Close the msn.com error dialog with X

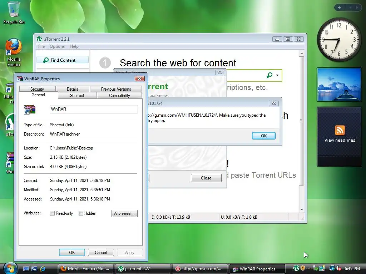(x=273, y=103)
